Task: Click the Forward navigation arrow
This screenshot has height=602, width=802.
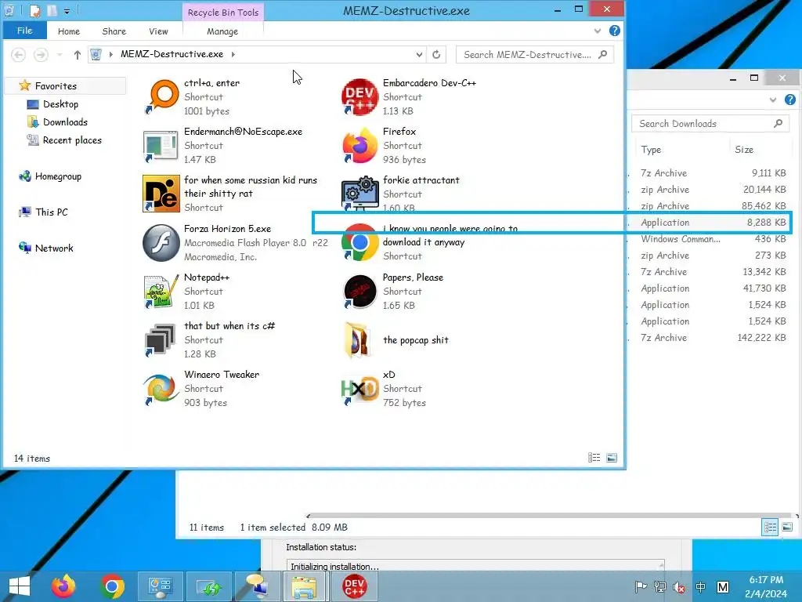Action: point(41,54)
